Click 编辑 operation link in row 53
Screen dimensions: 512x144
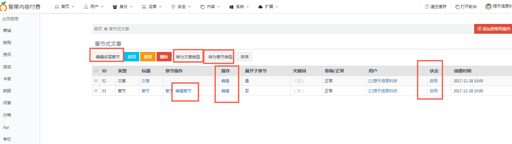[x=225, y=91]
